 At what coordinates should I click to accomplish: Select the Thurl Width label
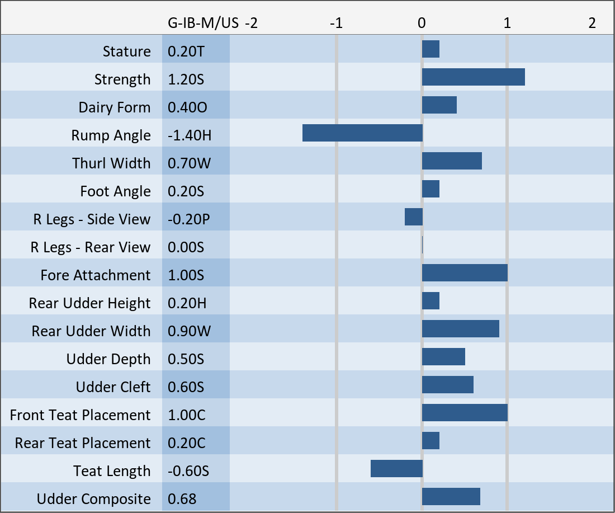(x=111, y=163)
